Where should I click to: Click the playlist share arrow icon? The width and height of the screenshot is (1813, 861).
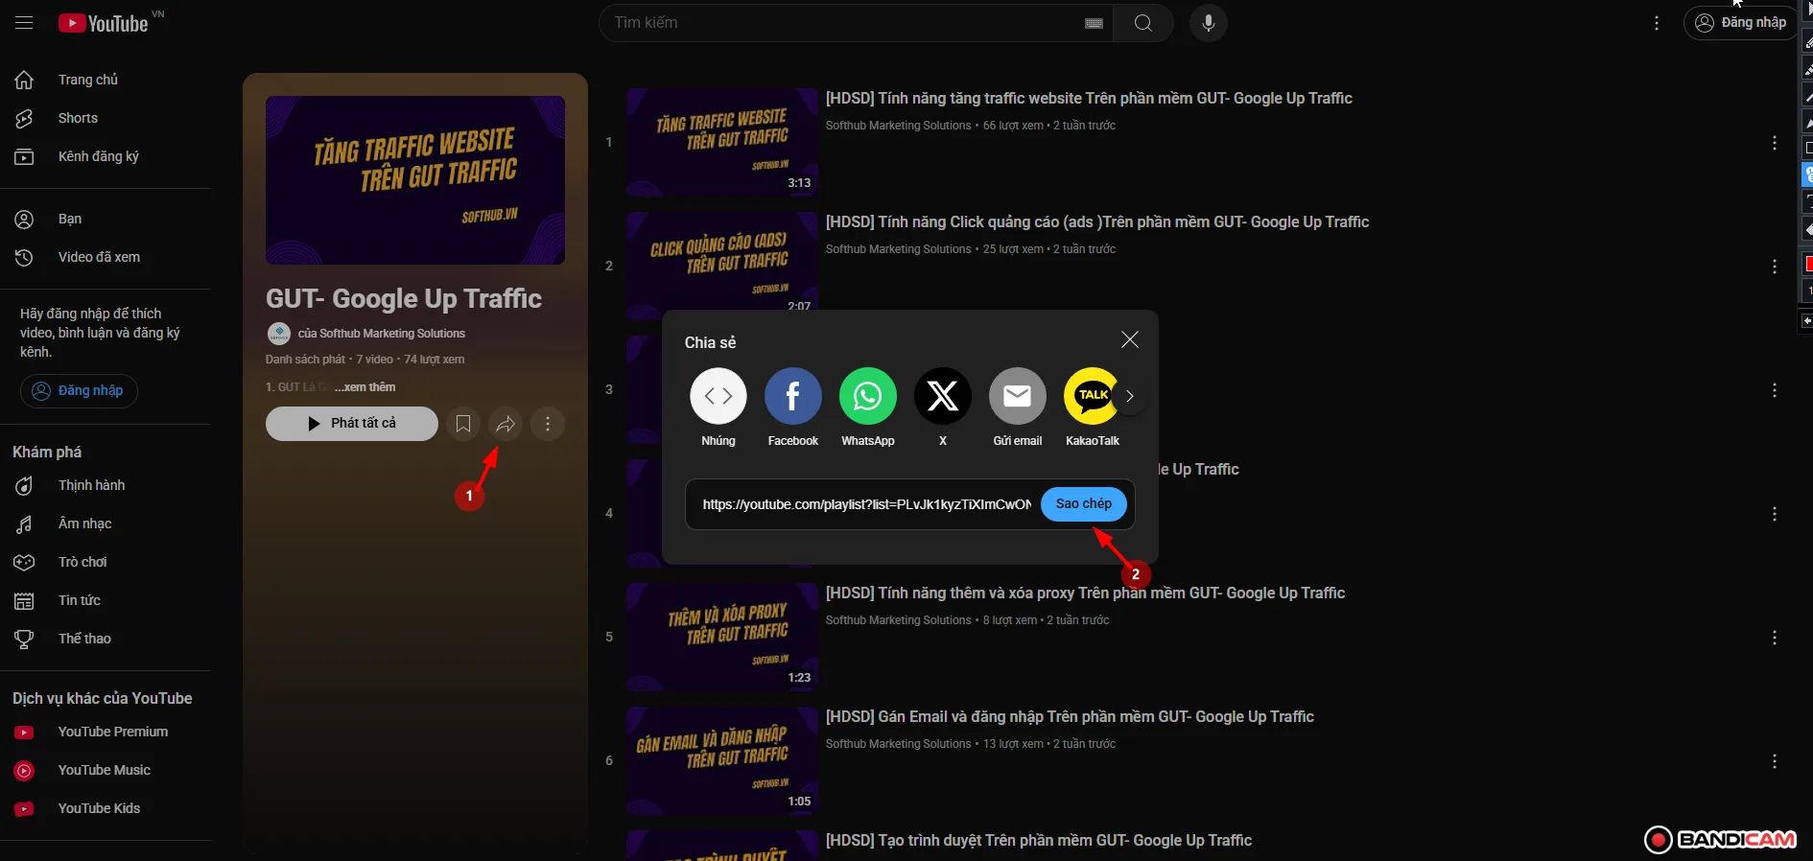(506, 424)
